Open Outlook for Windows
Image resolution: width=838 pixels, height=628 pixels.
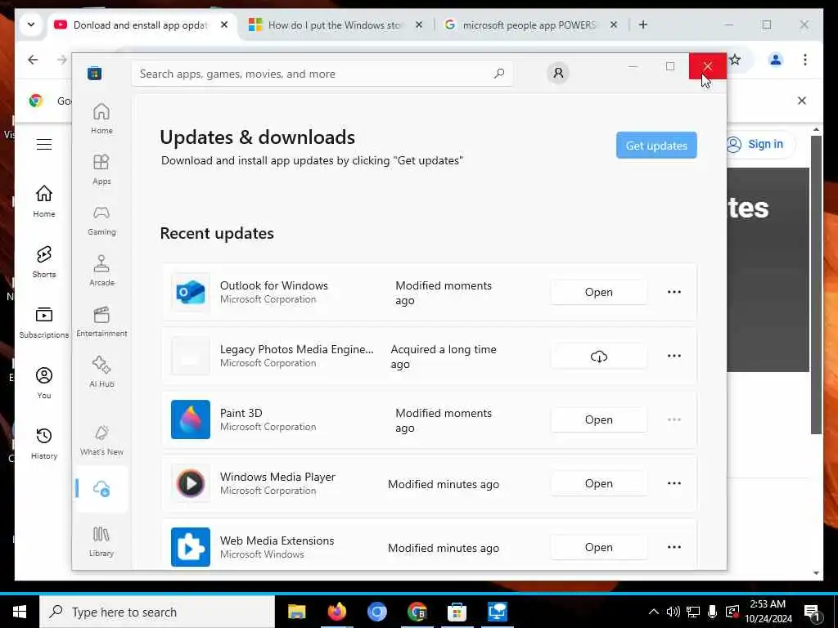(x=598, y=292)
